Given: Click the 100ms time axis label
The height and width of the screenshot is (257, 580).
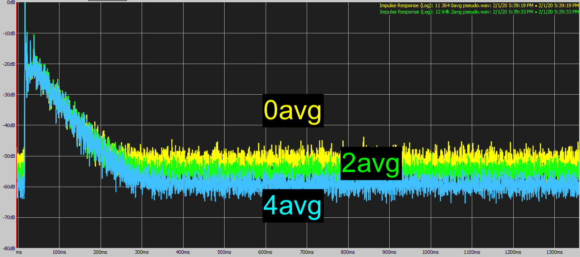Looking at the screenshot, I should [x=58, y=252].
